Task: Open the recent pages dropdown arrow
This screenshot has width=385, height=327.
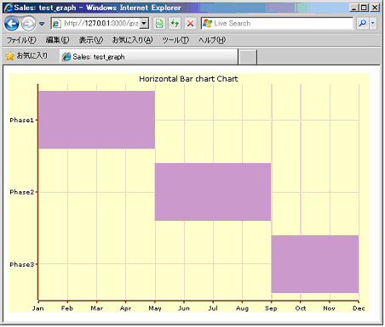Action: [42, 24]
